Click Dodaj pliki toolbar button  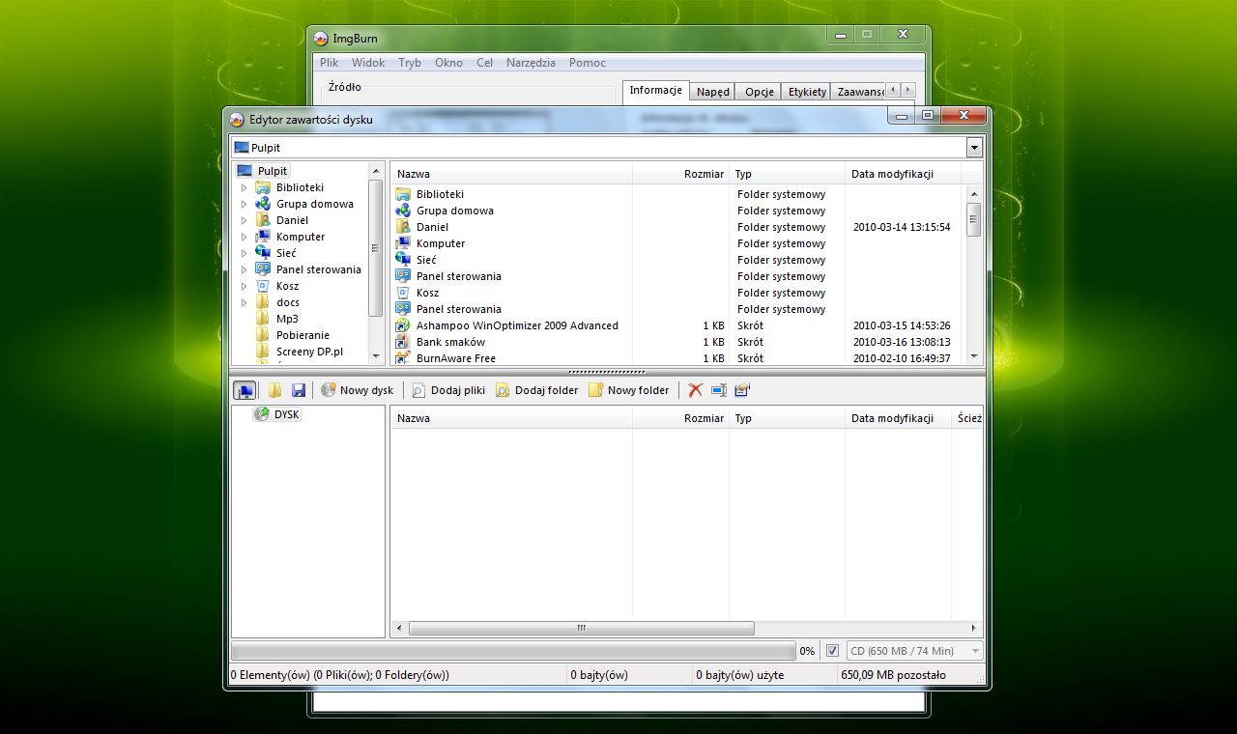[448, 390]
